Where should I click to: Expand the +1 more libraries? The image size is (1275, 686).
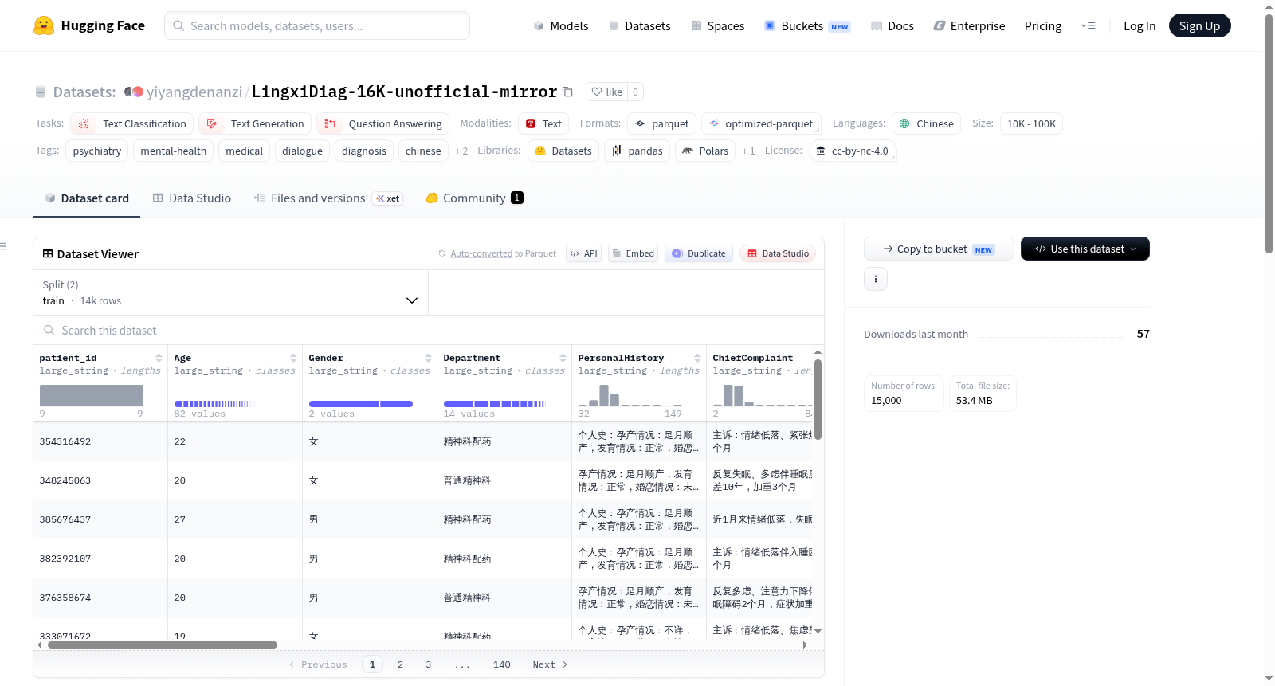point(748,151)
